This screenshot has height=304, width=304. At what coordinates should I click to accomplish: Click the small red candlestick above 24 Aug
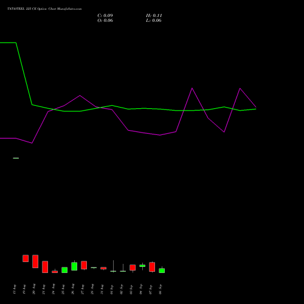55,272
